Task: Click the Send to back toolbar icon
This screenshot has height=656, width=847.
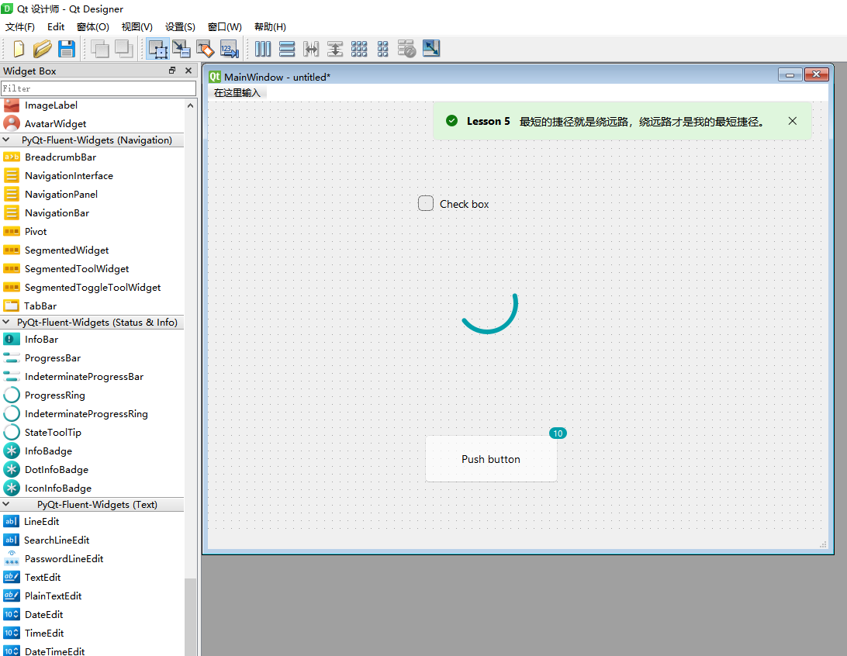Action: click(100, 49)
